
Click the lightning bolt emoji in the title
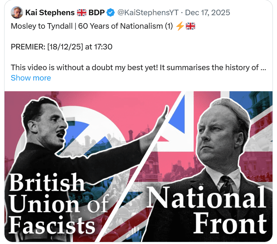tap(180, 26)
